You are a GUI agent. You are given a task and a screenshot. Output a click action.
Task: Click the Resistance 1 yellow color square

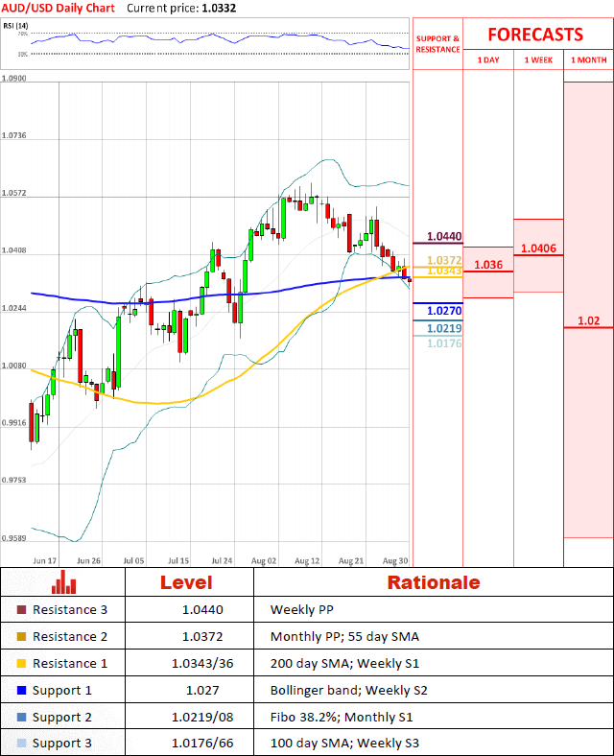[22, 664]
